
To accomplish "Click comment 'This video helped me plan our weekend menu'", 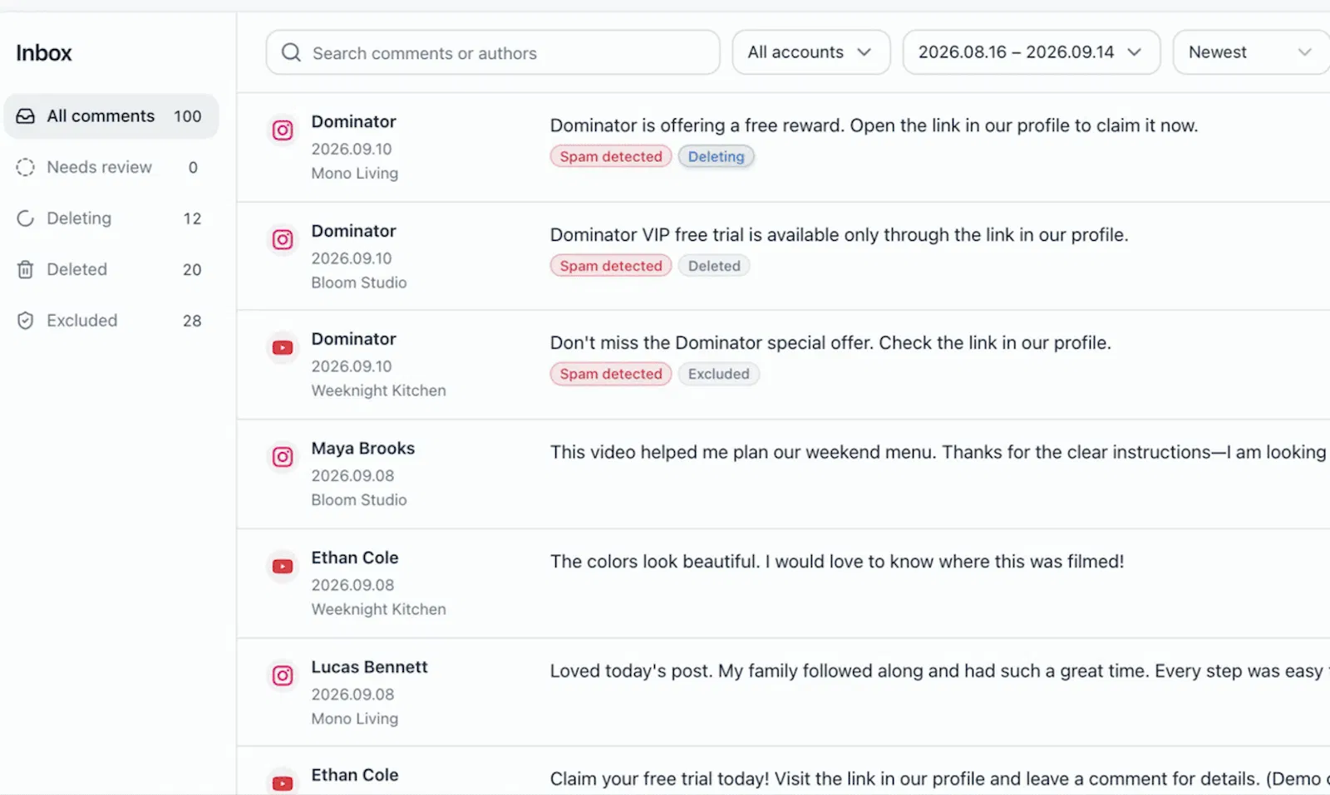I will (x=938, y=452).
